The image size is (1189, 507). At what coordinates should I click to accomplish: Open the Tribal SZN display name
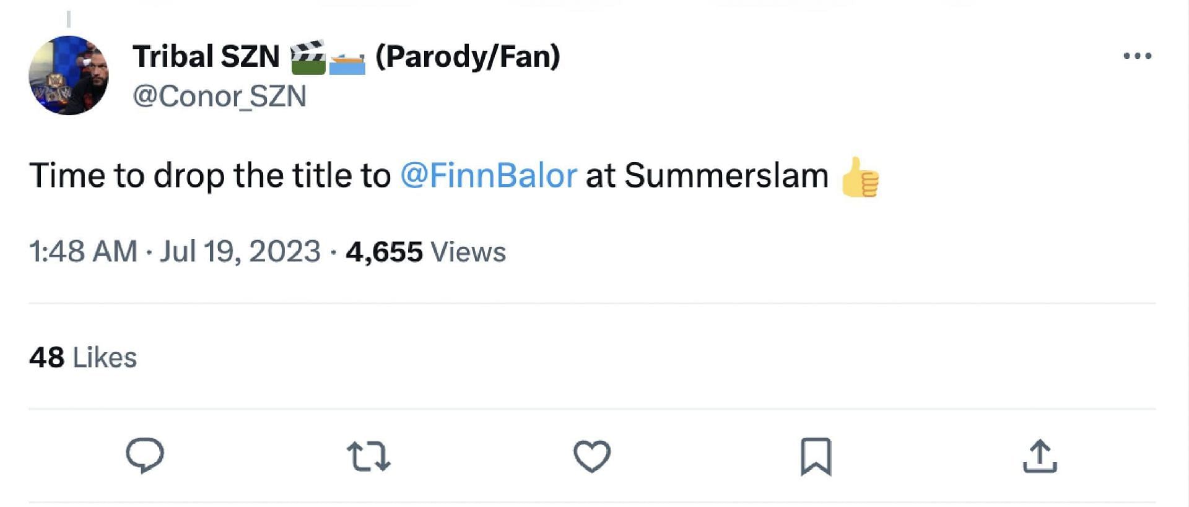tap(206, 57)
